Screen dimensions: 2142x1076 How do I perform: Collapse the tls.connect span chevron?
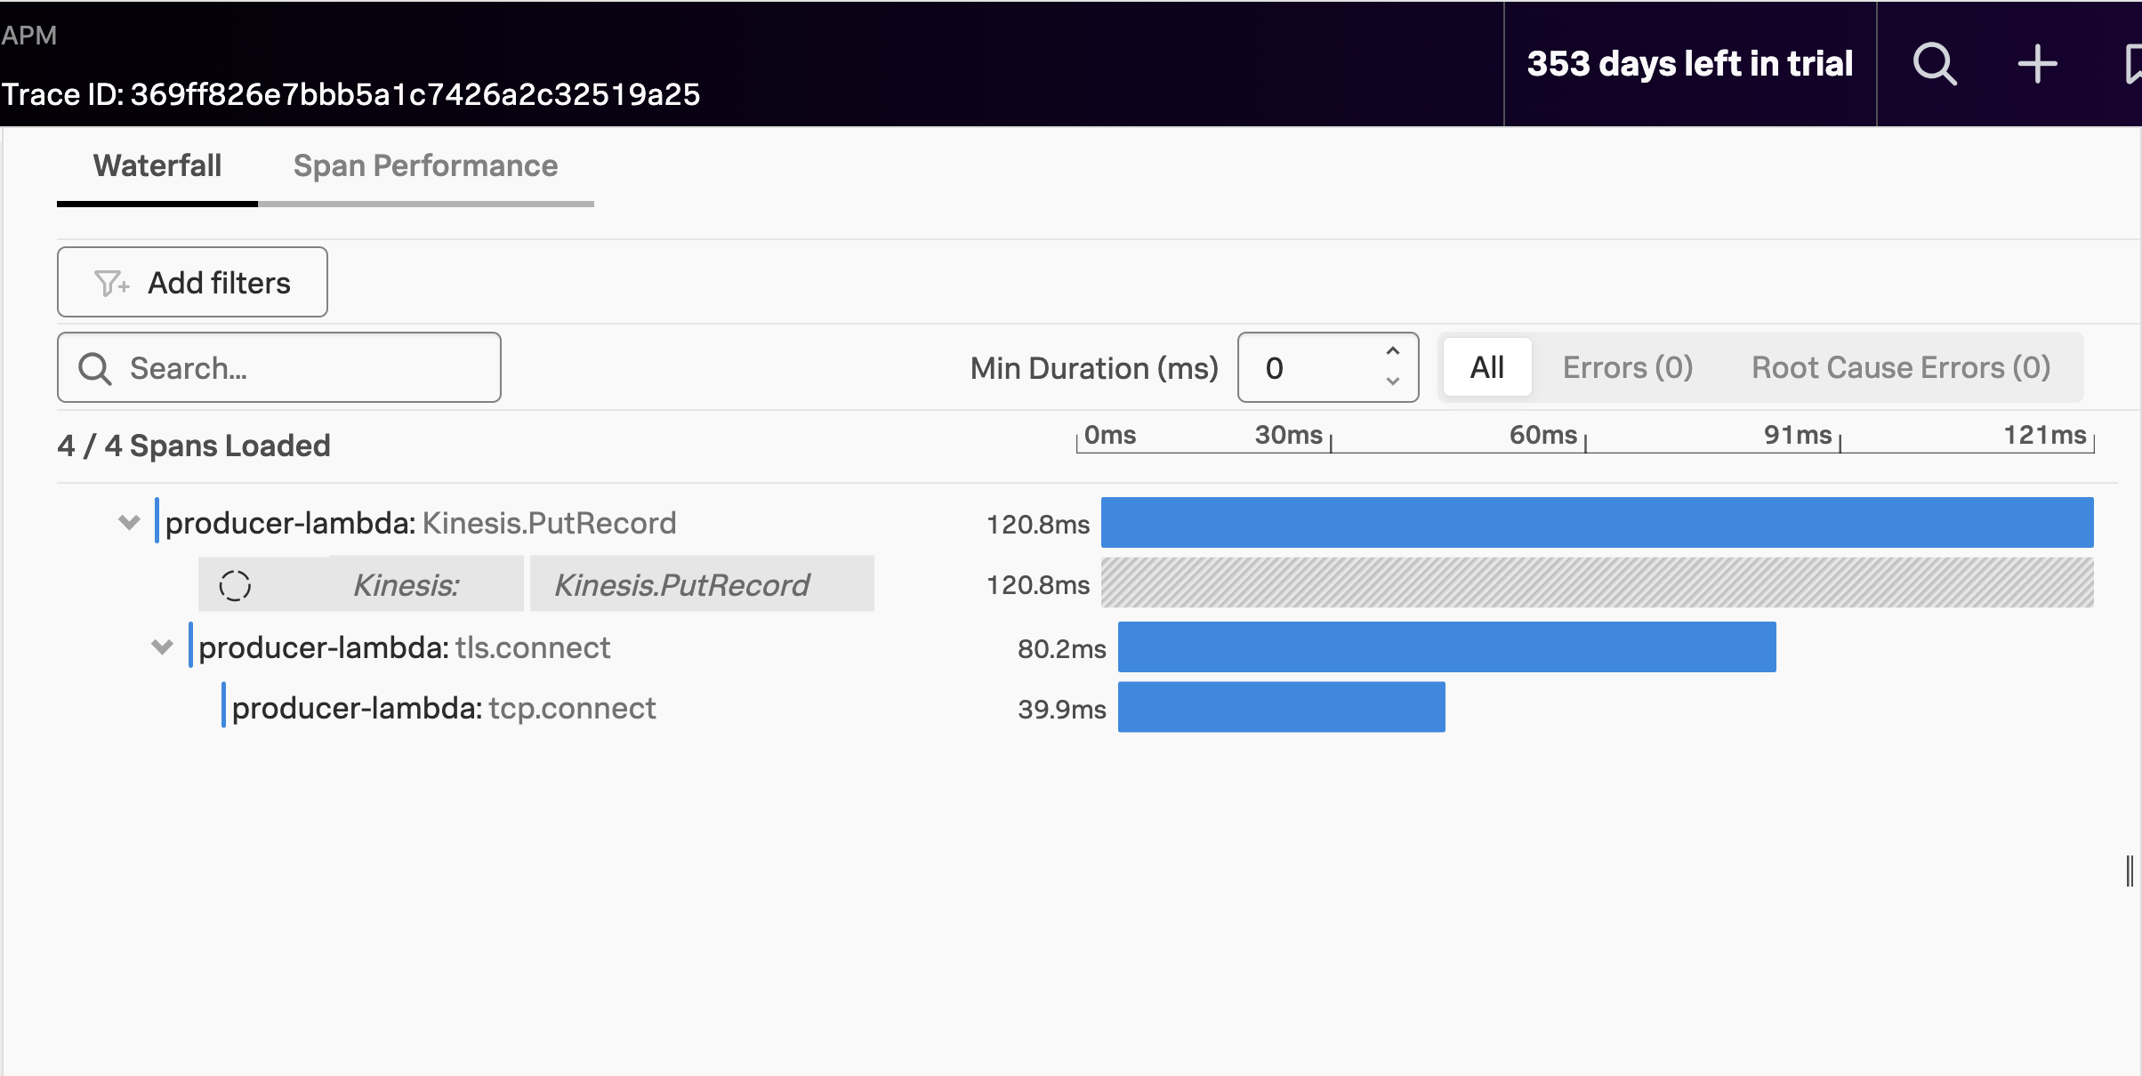[x=162, y=646]
